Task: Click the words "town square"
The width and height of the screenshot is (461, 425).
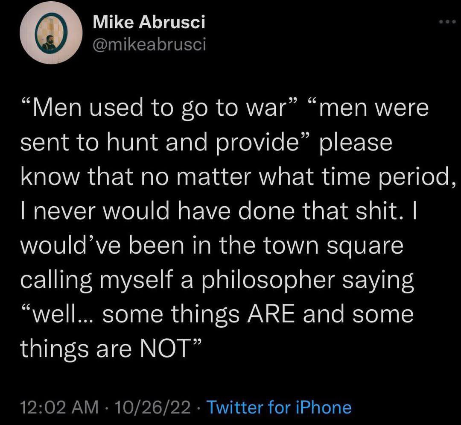Action: (332, 246)
